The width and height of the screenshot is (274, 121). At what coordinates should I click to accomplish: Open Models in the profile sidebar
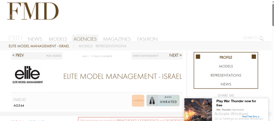coord(226,66)
